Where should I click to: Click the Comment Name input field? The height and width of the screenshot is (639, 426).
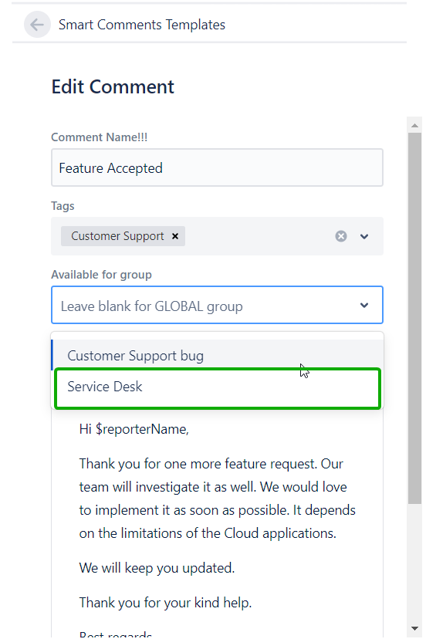218,168
